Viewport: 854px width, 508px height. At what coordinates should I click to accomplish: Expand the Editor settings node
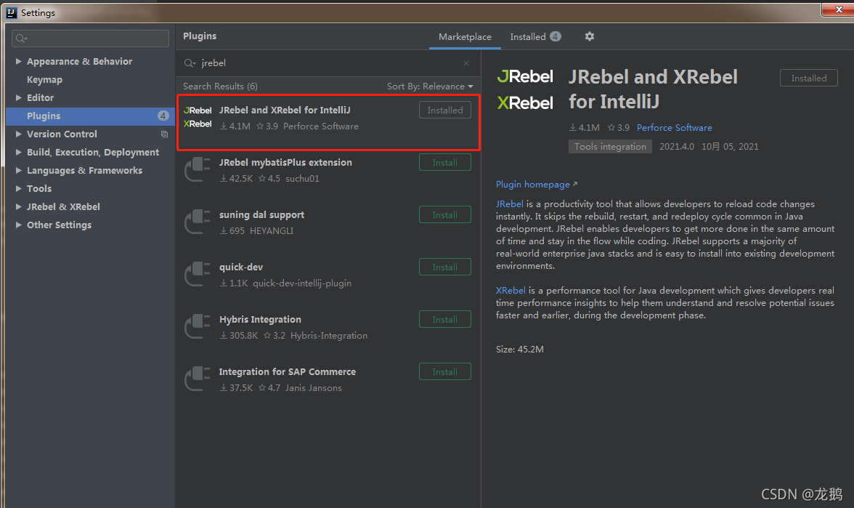(x=19, y=97)
